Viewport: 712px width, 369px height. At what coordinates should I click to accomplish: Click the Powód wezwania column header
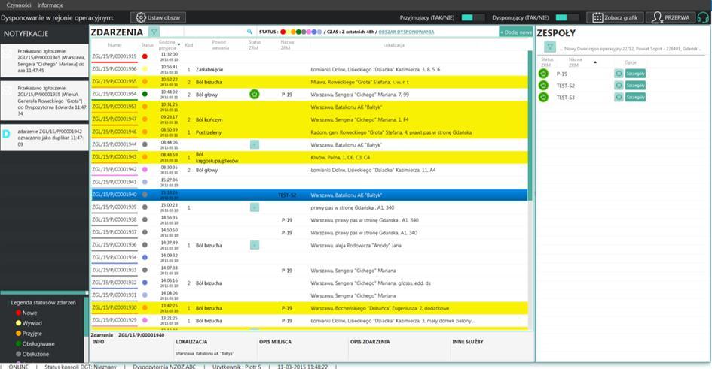click(220, 45)
